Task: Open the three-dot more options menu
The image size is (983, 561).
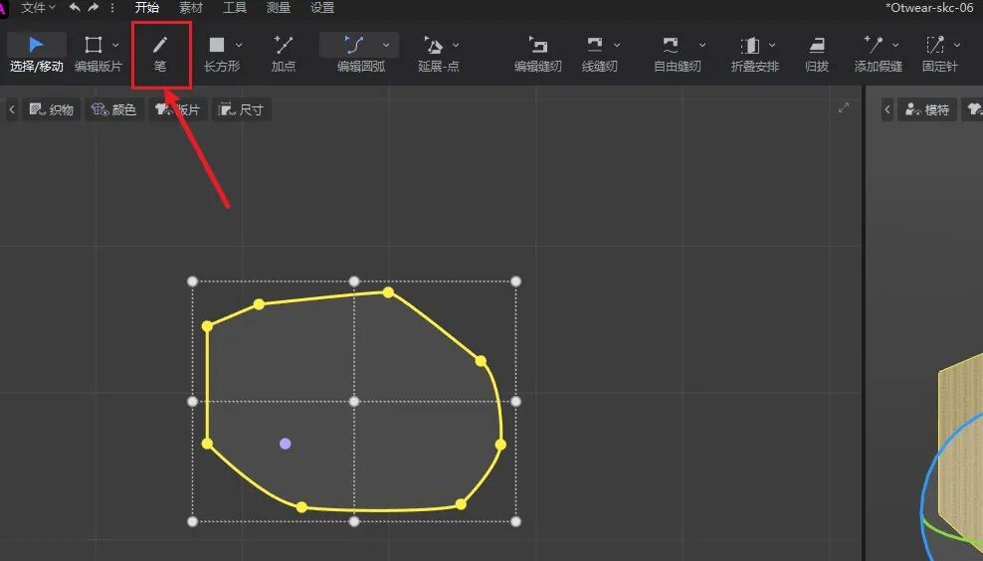Action: (112, 8)
